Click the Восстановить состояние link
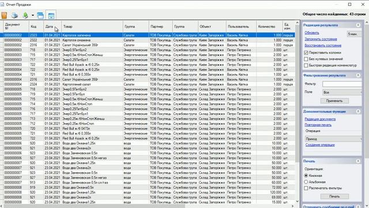The height and width of the screenshot is (208, 369). [323, 46]
